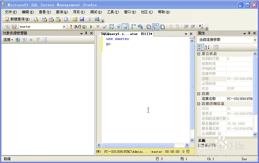Image resolution: width=259 pixels, height=163 pixels.
Task: Click the Object Explorer filter funnel icon
Action: click(x=38, y=40)
